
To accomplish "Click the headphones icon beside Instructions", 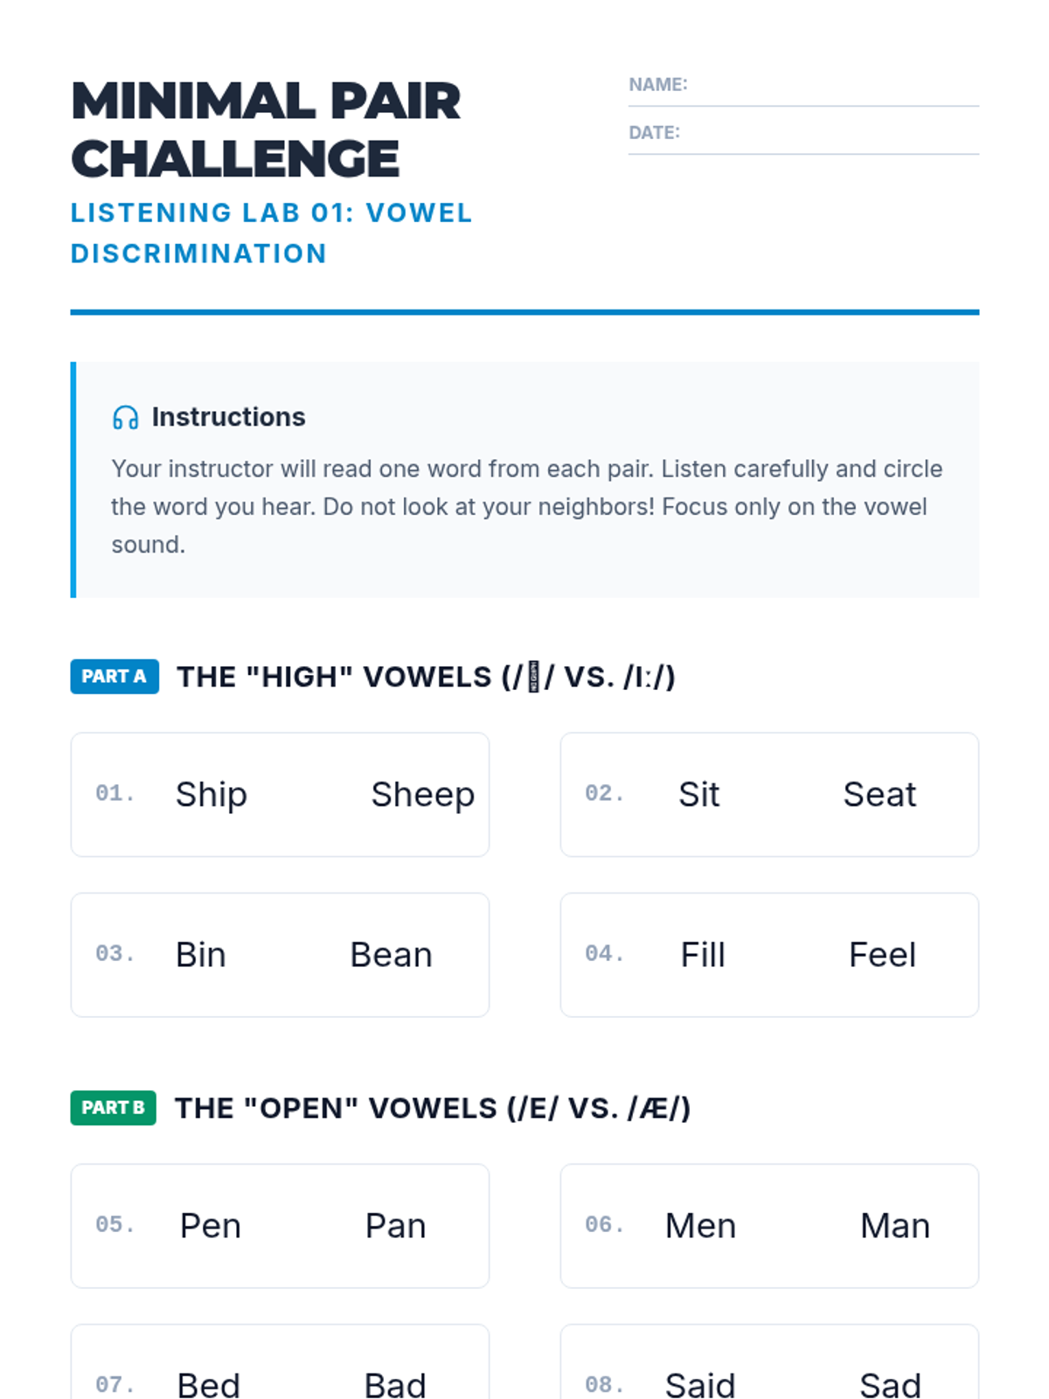I will click(x=125, y=418).
